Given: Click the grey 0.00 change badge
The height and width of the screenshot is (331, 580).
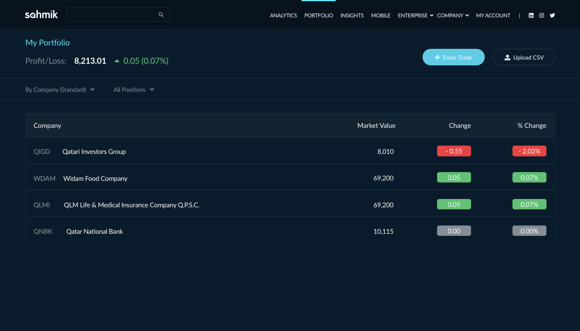Looking at the screenshot, I should tap(454, 231).
